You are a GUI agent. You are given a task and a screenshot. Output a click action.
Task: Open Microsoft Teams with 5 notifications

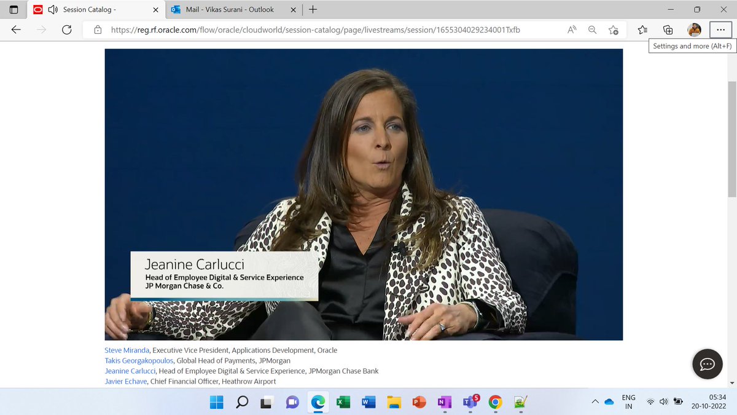click(x=470, y=402)
